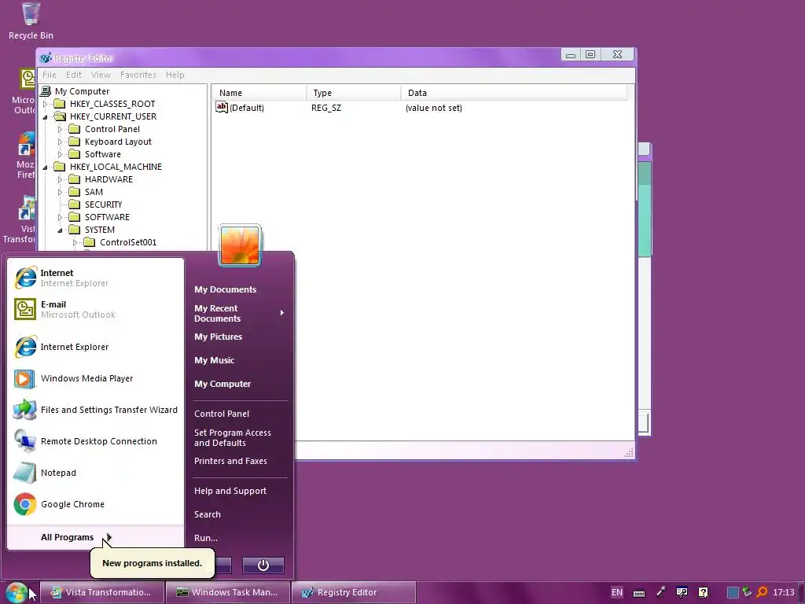The image size is (805, 604).
Task: Click the Name column header
Action: click(x=259, y=93)
